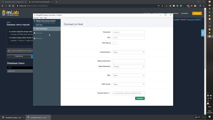The image size is (213, 120).
Task: Click the Replica Set Name field
Action: [128, 61]
